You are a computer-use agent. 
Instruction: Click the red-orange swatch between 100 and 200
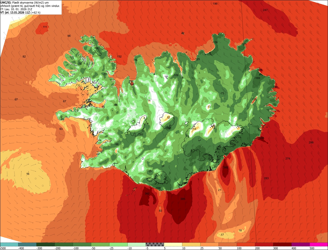point(246,244)
